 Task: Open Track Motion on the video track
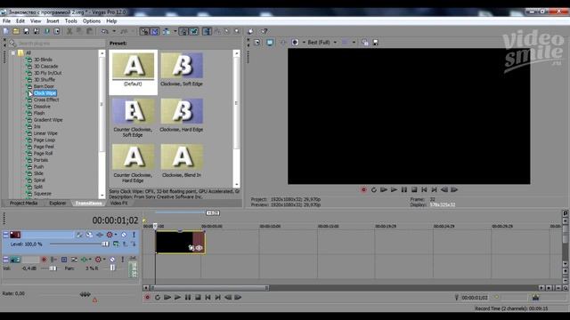[89, 235]
